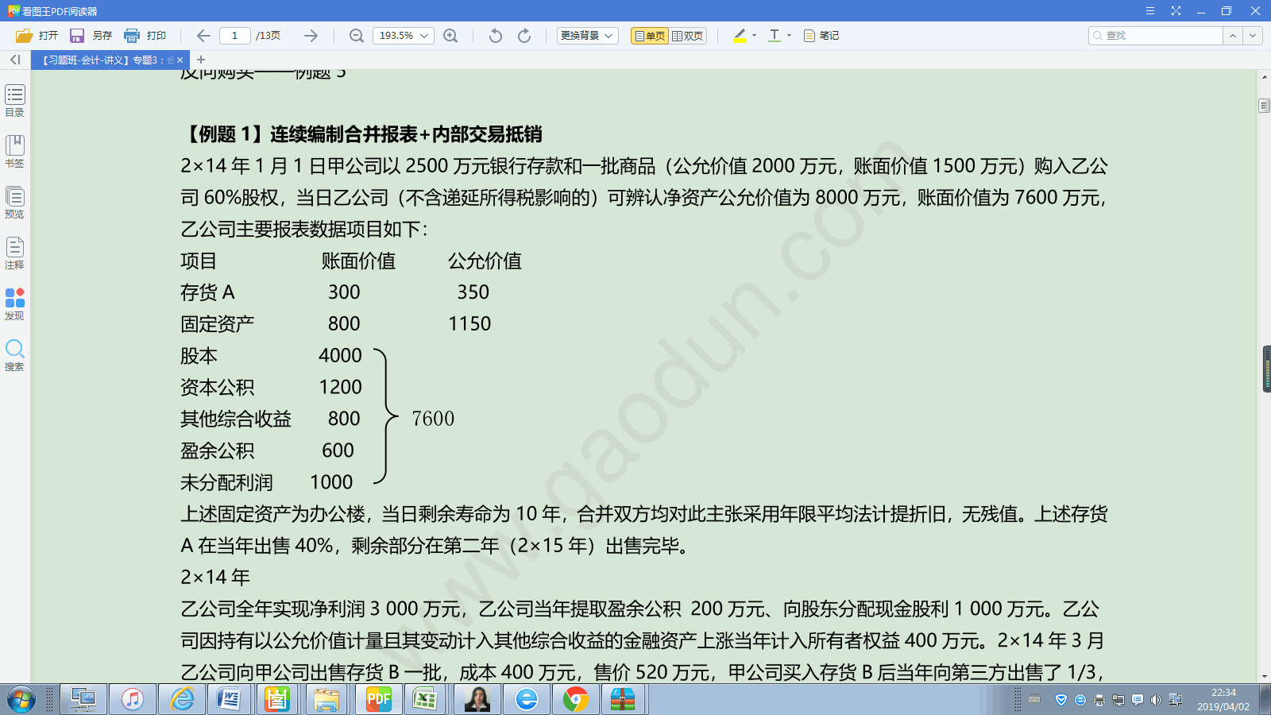Collapse the left sidebar panel
Viewport: 1271px width, 715px height.
click(15, 60)
